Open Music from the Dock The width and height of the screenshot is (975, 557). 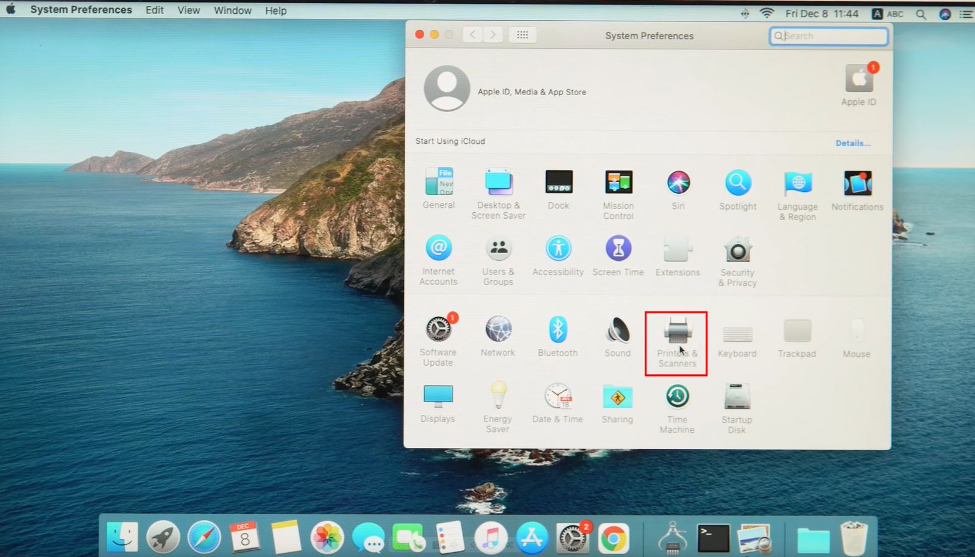[491, 538]
